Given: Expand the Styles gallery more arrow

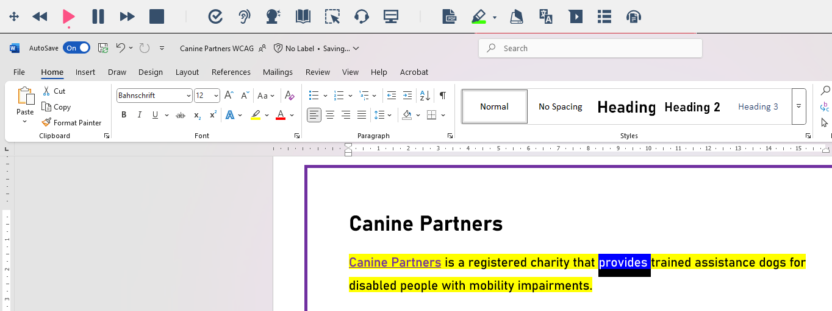Looking at the screenshot, I should [x=798, y=106].
